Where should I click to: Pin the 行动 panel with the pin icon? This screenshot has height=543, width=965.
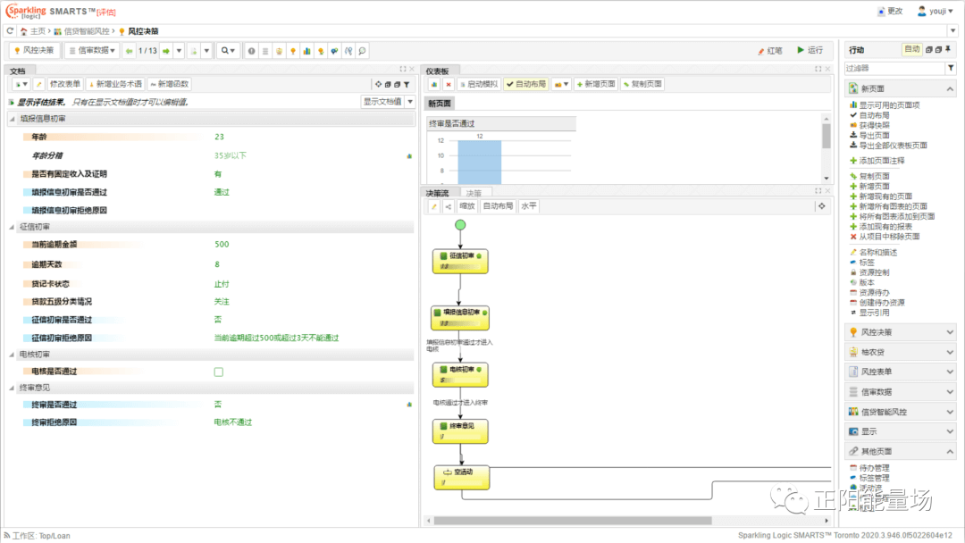click(x=948, y=49)
